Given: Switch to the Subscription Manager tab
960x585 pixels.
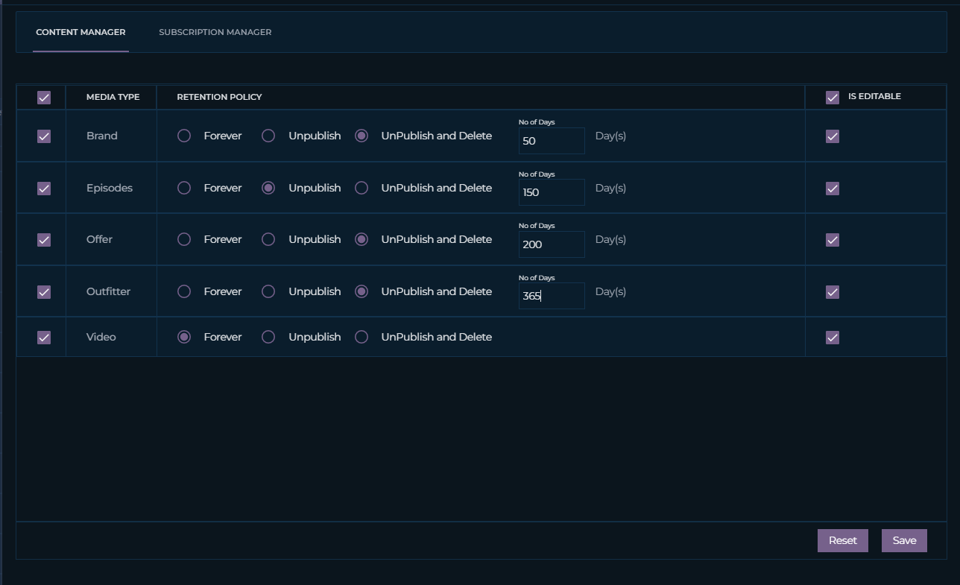Looking at the screenshot, I should coord(215,32).
